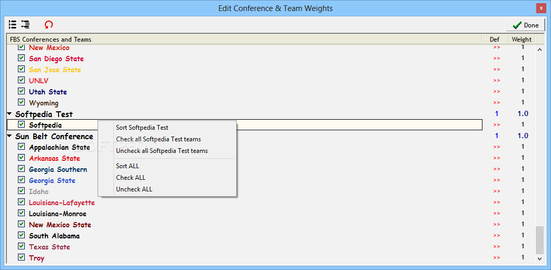Click the Def column header
Screen dimensions: 551x270
click(x=495, y=40)
